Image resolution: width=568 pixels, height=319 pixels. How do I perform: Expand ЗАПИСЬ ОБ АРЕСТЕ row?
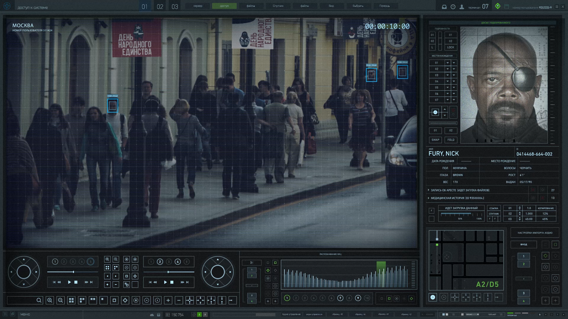(478, 190)
